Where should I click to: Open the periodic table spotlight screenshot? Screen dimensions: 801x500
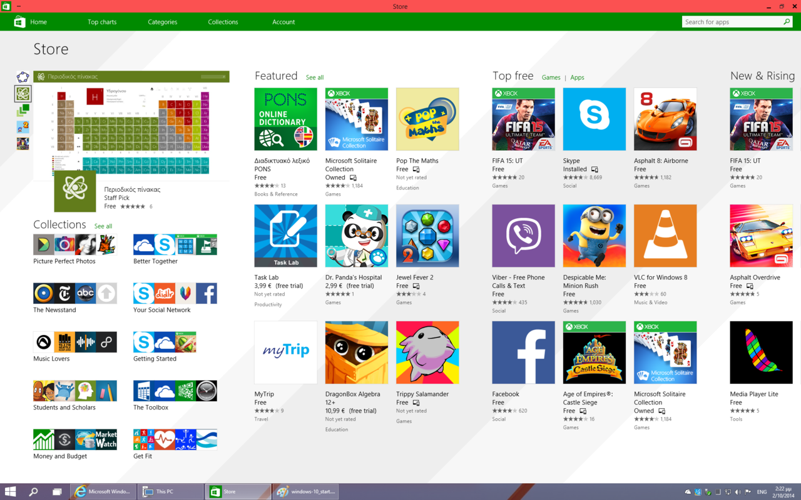tap(131, 126)
